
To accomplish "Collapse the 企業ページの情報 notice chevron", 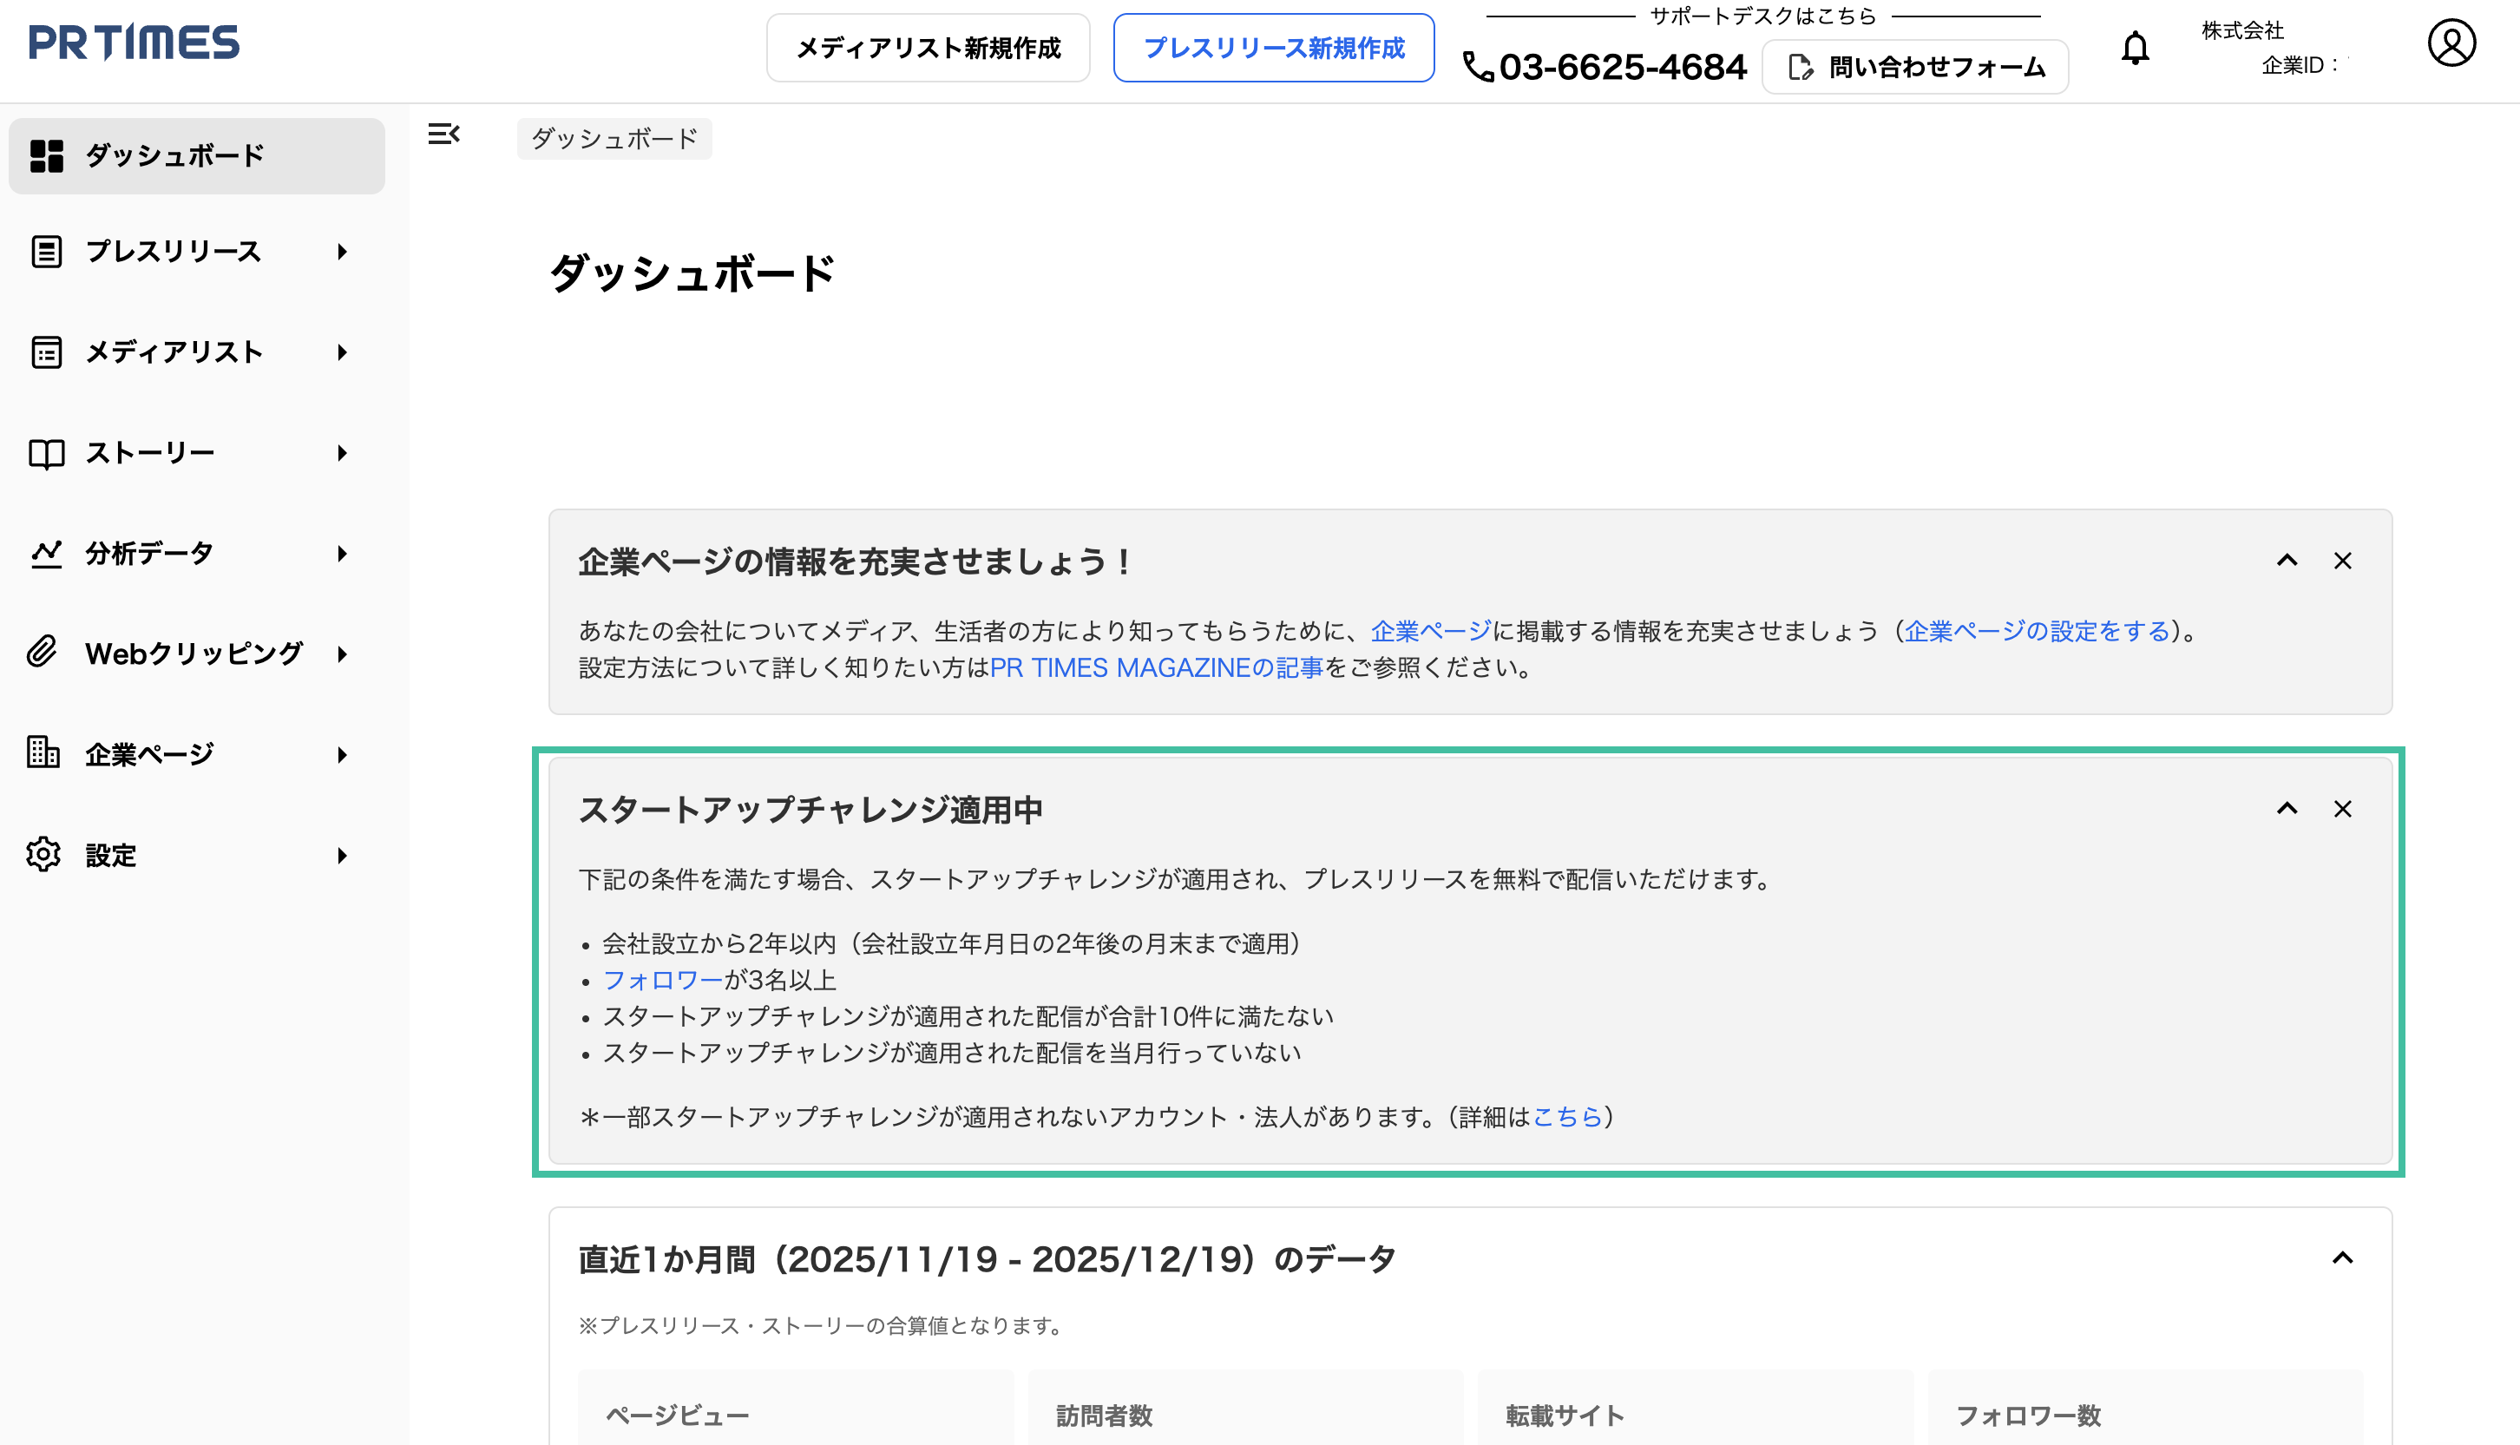I will pyautogui.click(x=2286, y=561).
